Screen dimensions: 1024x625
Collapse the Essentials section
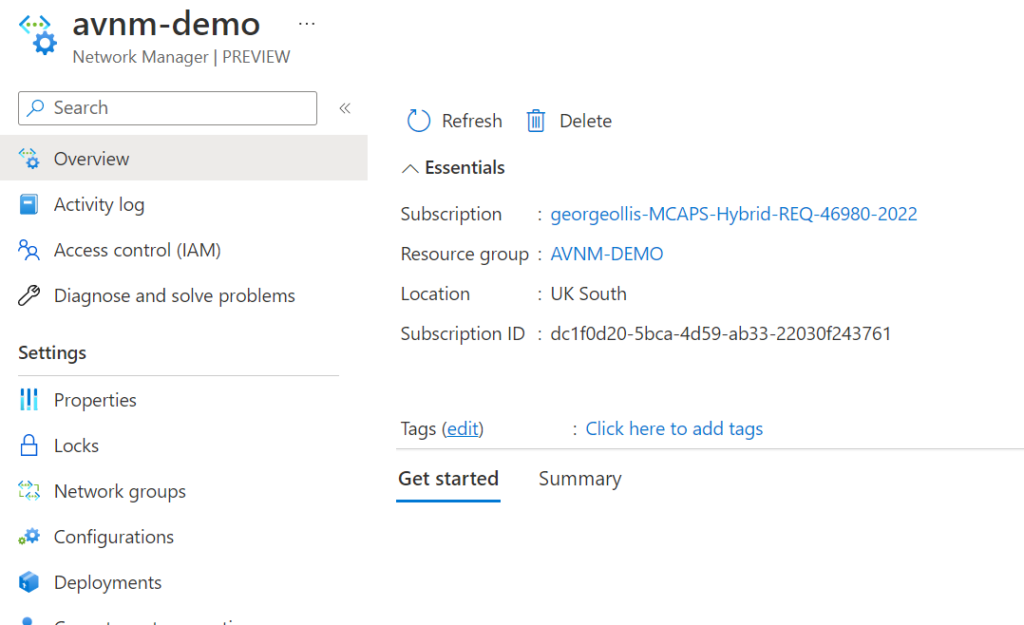click(x=410, y=168)
